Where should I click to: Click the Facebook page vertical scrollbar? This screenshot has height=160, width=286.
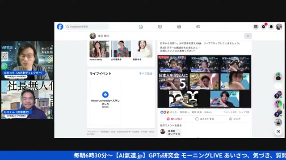pos(284,106)
